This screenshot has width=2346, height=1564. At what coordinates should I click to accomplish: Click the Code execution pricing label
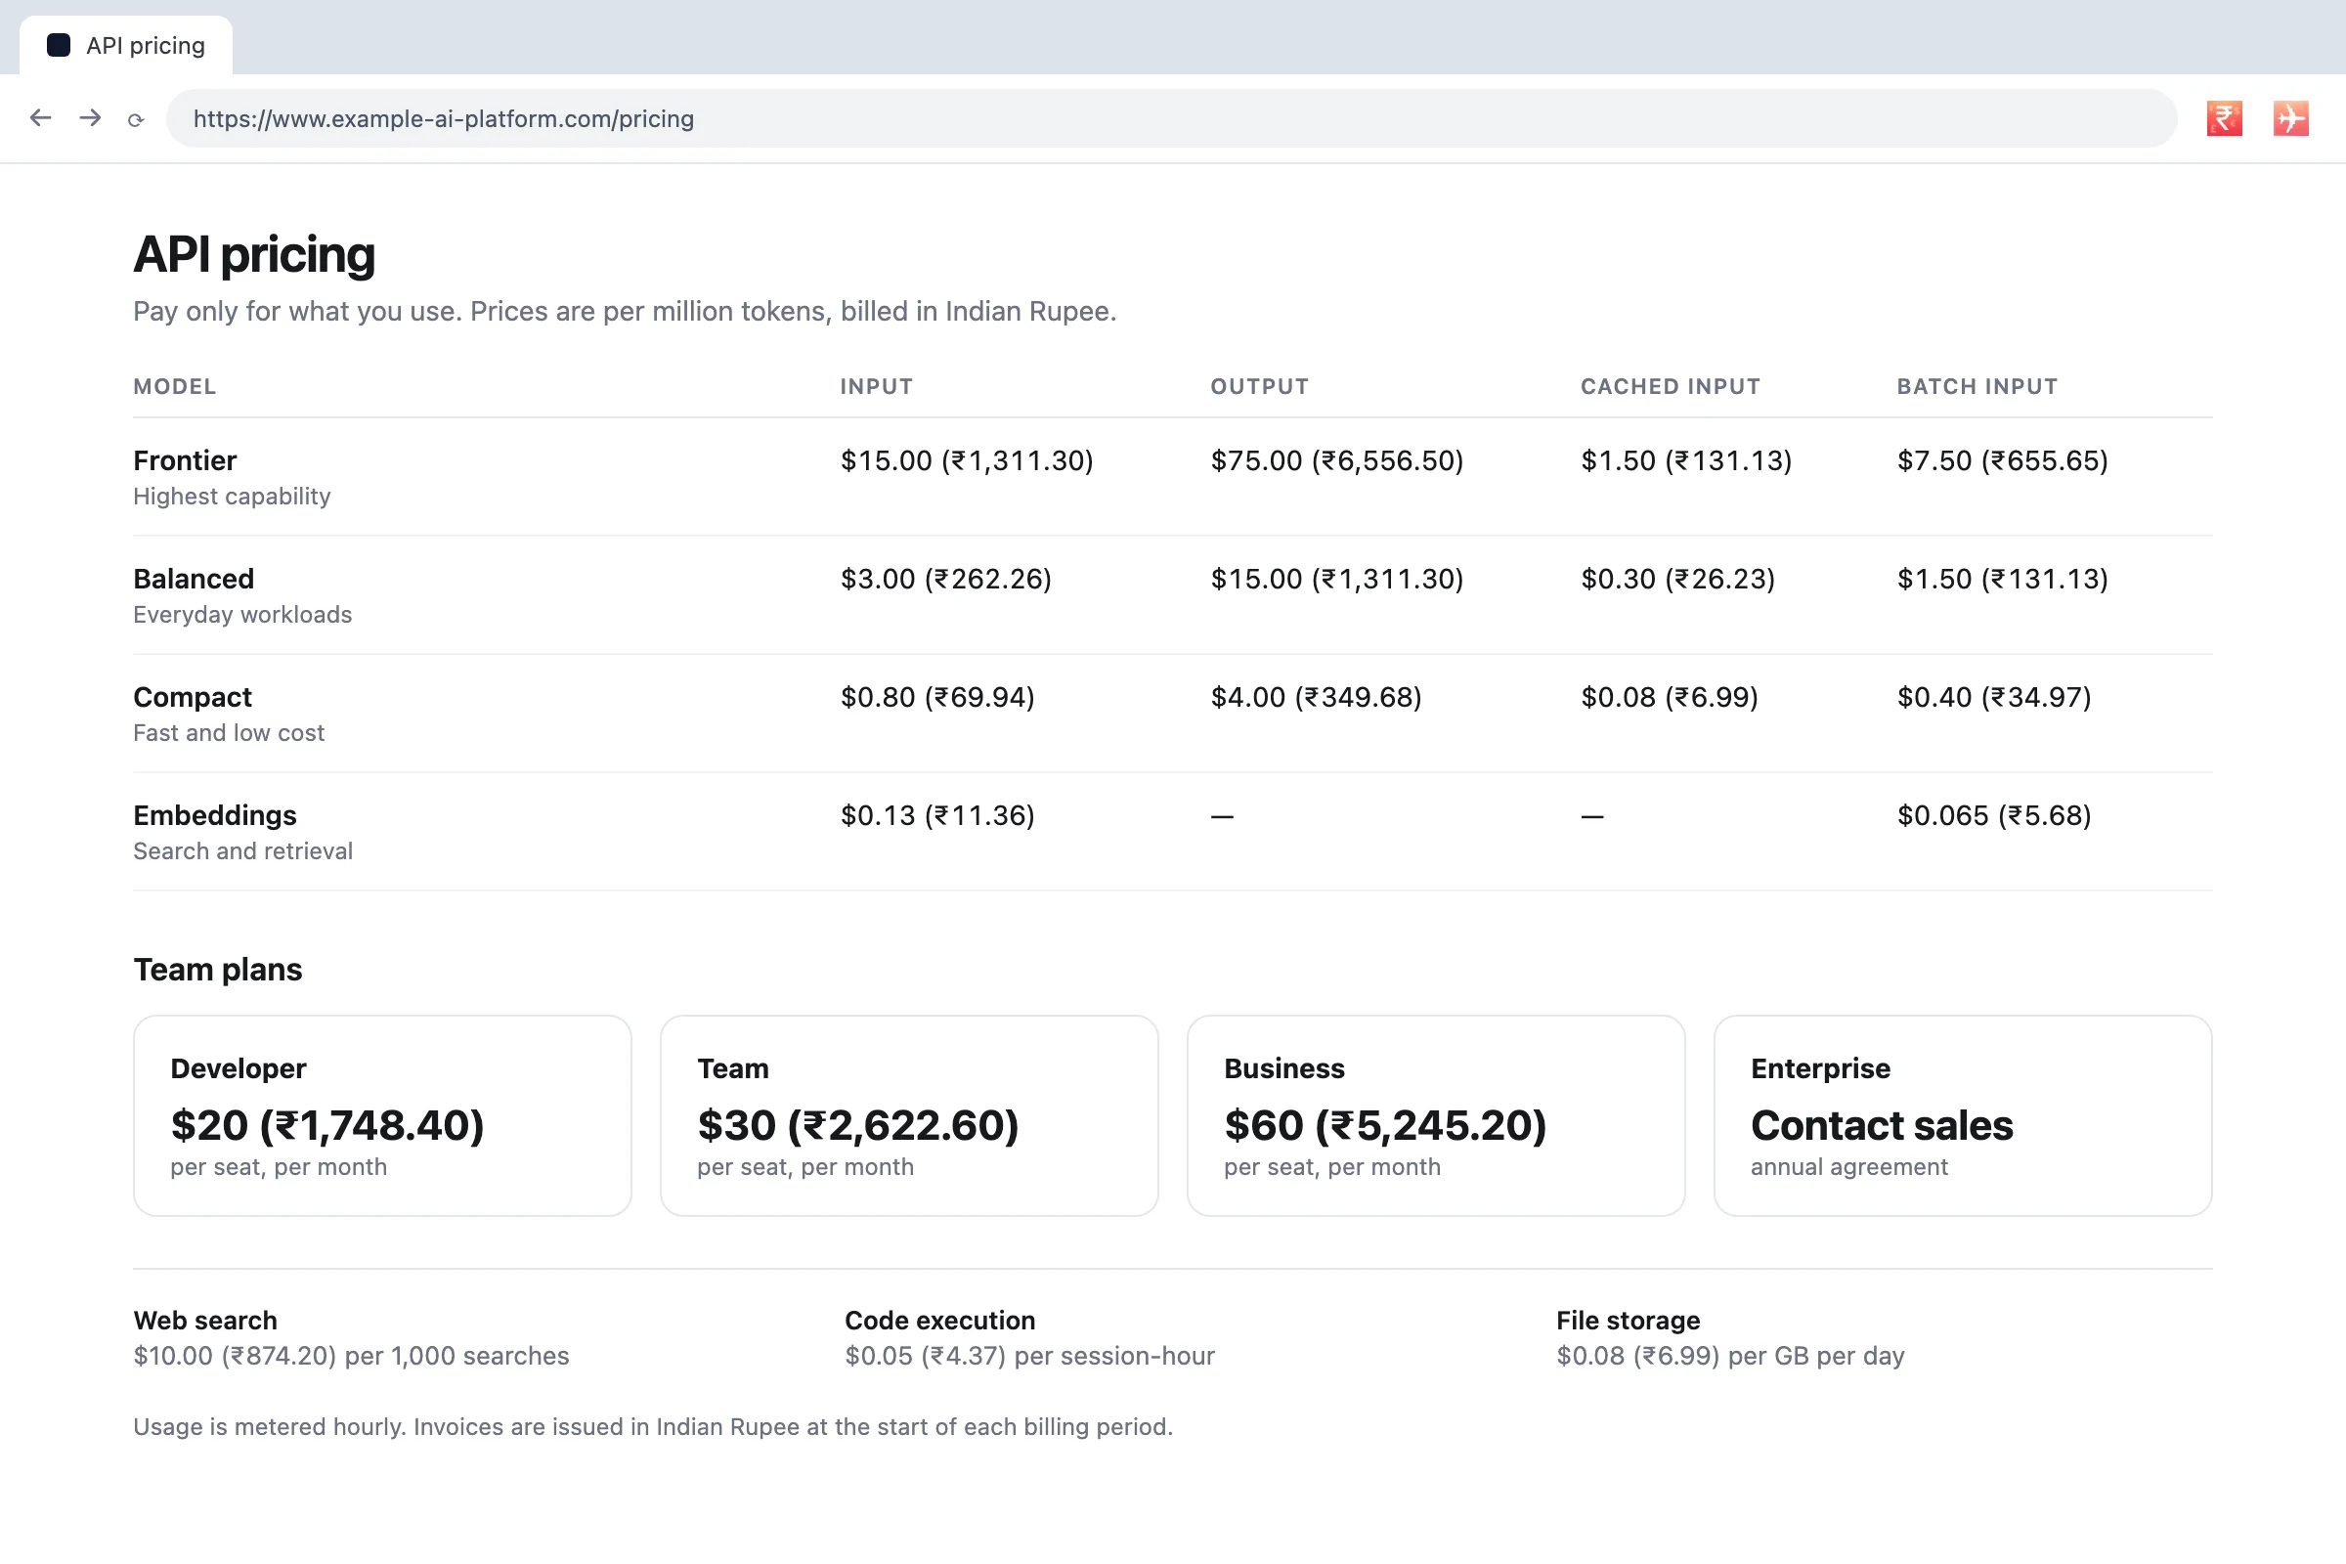pyautogui.click(x=939, y=1320)
